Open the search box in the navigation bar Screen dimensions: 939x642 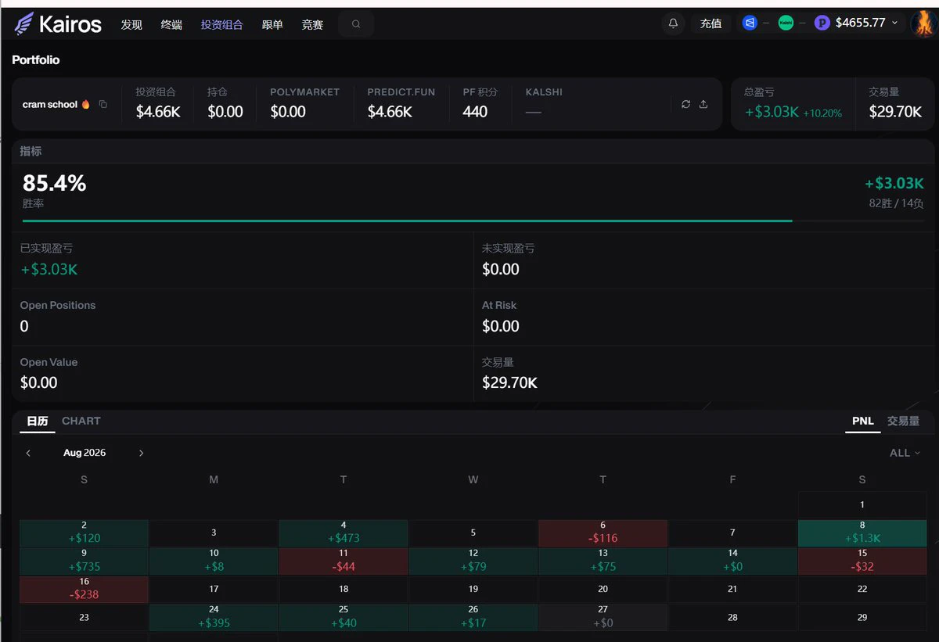tap(356, 24)
